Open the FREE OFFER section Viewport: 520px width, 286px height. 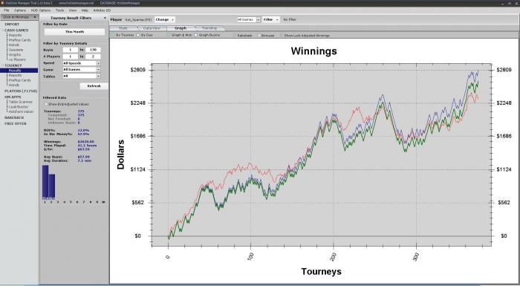(16, 123)
